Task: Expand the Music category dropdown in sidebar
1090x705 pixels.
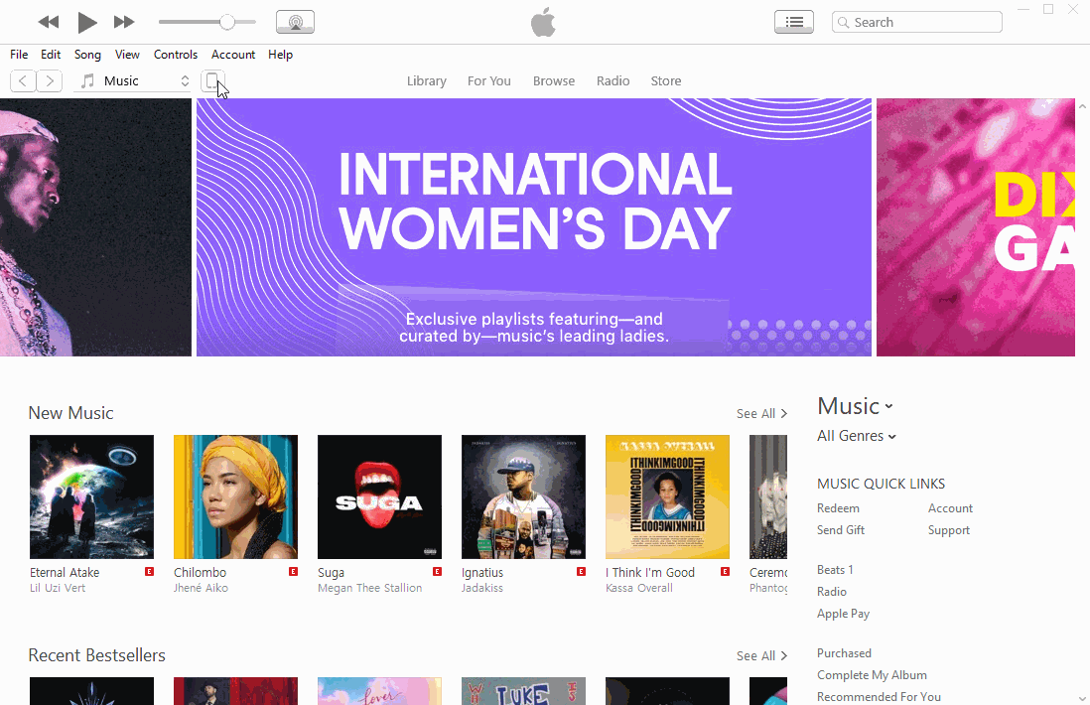Action: (x=855, y=406)
